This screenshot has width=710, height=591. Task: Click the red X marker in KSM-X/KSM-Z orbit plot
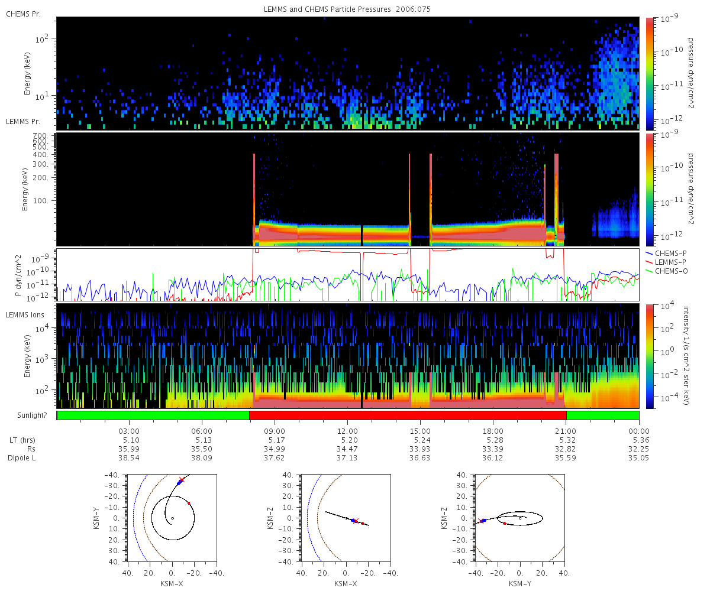click(356, 521)
